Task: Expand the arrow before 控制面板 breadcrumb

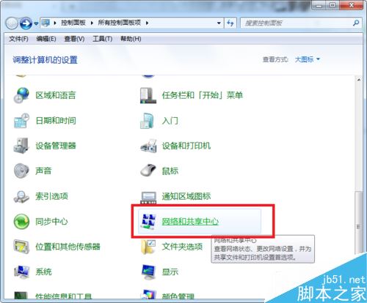Action: (x=55, y=23)
